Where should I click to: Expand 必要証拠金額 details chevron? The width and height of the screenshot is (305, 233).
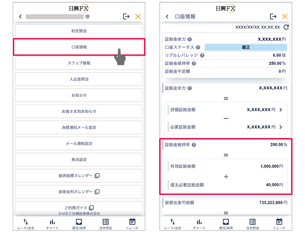(281, 127)
